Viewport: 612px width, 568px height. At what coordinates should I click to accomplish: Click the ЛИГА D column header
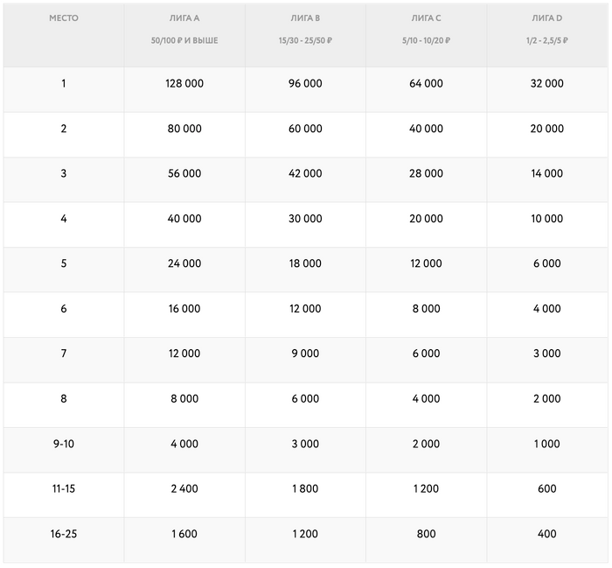tap(546, 18)
